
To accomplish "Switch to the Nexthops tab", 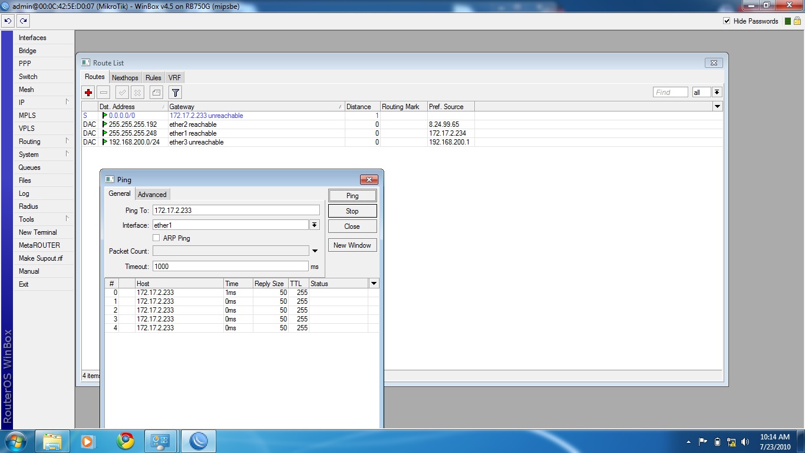I will click(x=125, y=78).
